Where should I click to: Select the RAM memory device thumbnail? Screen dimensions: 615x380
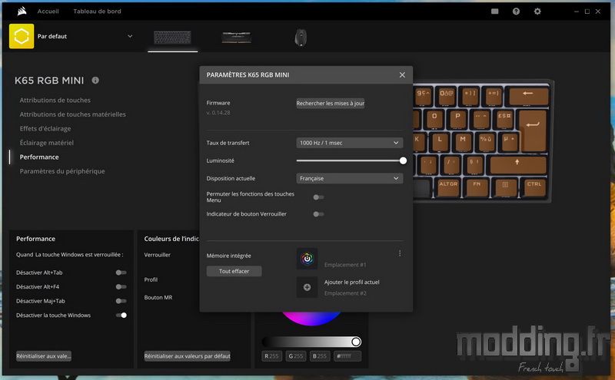pos(237,38)
